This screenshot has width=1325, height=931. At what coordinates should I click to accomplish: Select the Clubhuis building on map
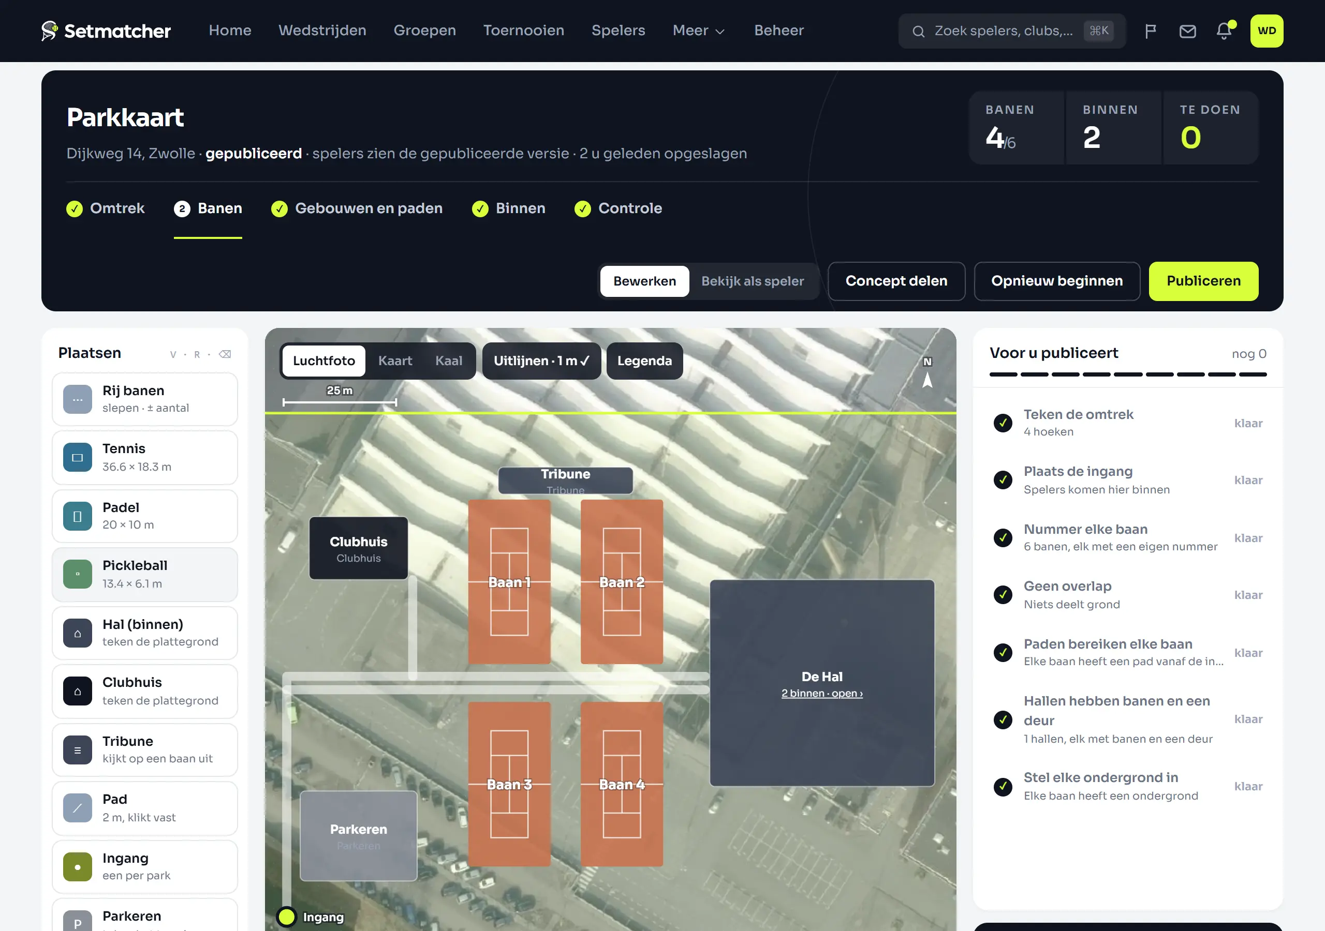pos(358,549)
